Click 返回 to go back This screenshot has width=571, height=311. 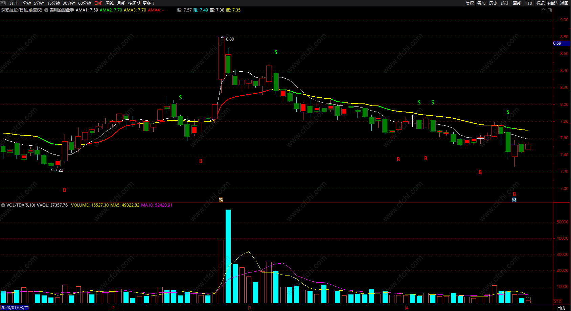coord(564,3)
